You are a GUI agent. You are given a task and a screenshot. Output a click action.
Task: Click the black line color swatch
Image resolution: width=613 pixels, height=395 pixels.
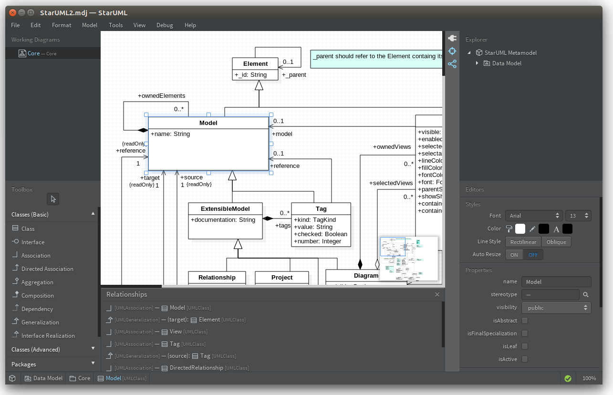(544, 229)
